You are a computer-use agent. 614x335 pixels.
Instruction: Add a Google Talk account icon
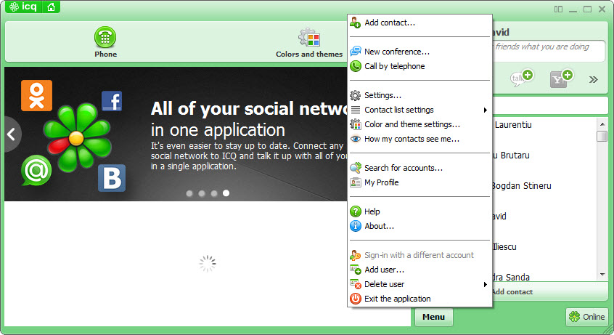(x=521, y=78)
